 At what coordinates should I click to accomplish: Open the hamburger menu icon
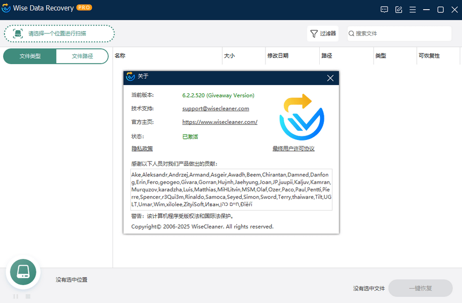point(413,10)
